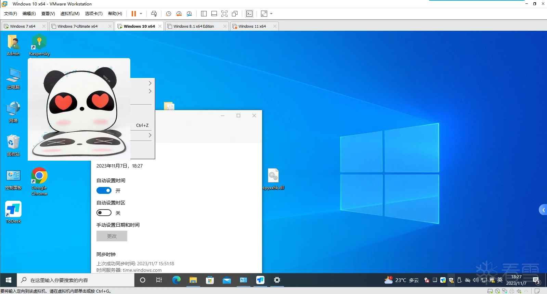Image resolution: width=547 pixels, height=294 pixels.
Task: Open the 虚拟机(M) menu
Action: point(70,14)
